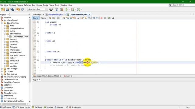This screenshot has height=109, width=195.
Task: Open the default config dropdown
Action: pyautogui.click(x=37, y=9)
